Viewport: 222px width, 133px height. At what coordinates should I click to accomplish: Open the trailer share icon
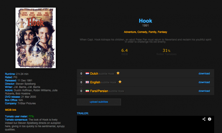[204, 119]
